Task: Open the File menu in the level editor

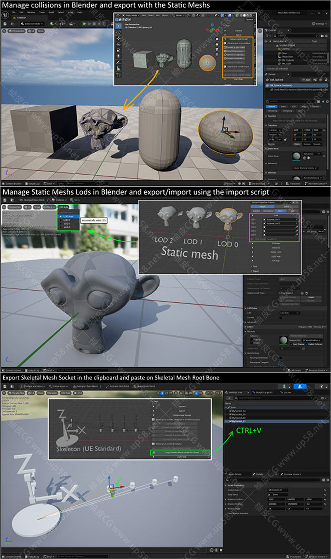Action: [x=14, y=12]
